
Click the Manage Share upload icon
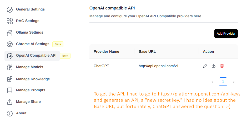pos(10,102)
